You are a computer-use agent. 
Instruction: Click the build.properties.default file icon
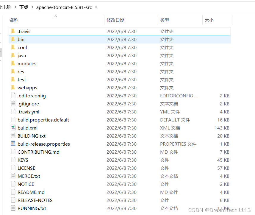pyautogui.click(x=13, y=120)
